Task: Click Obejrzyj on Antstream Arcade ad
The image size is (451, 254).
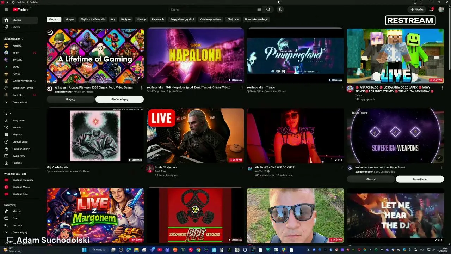Action: coord(70,99)
